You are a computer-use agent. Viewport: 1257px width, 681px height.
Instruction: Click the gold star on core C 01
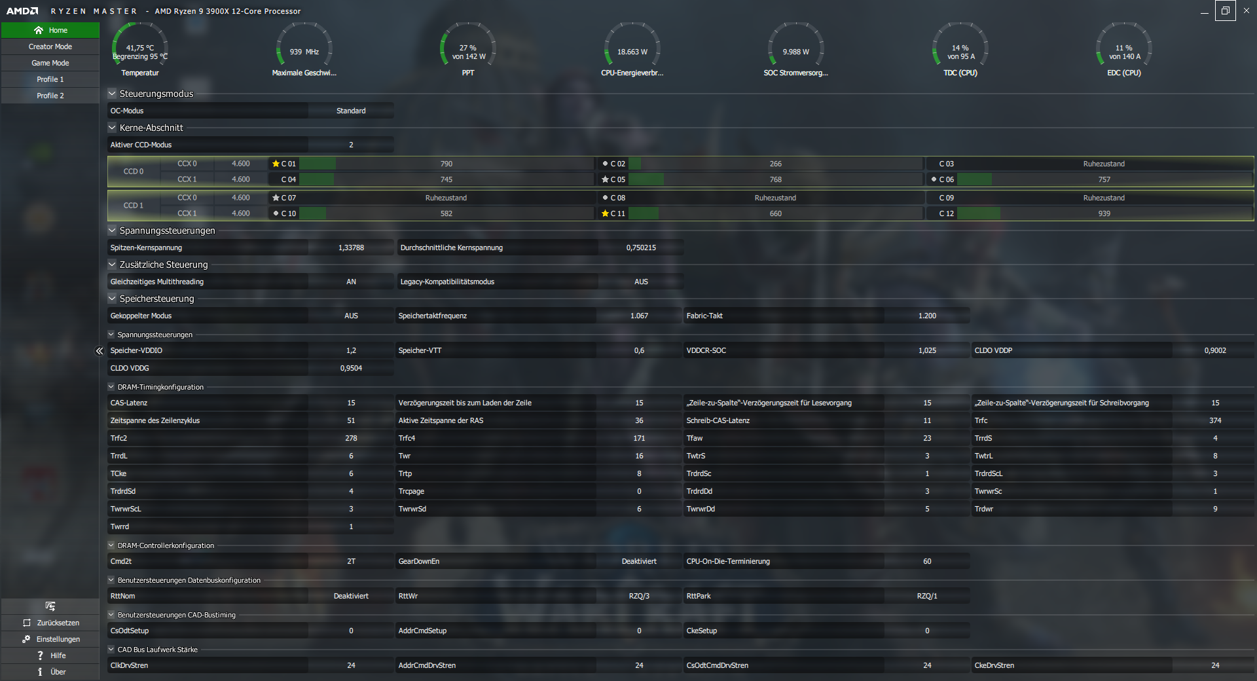click(x=276, y=164)
